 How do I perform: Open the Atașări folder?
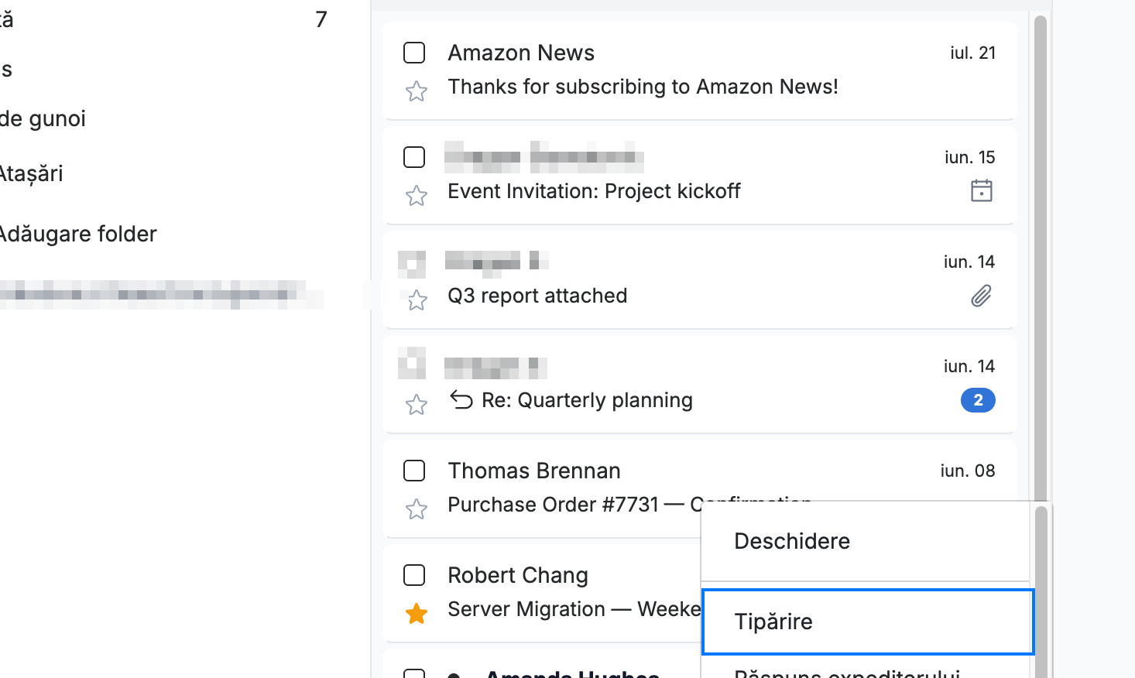click(31, 173)
